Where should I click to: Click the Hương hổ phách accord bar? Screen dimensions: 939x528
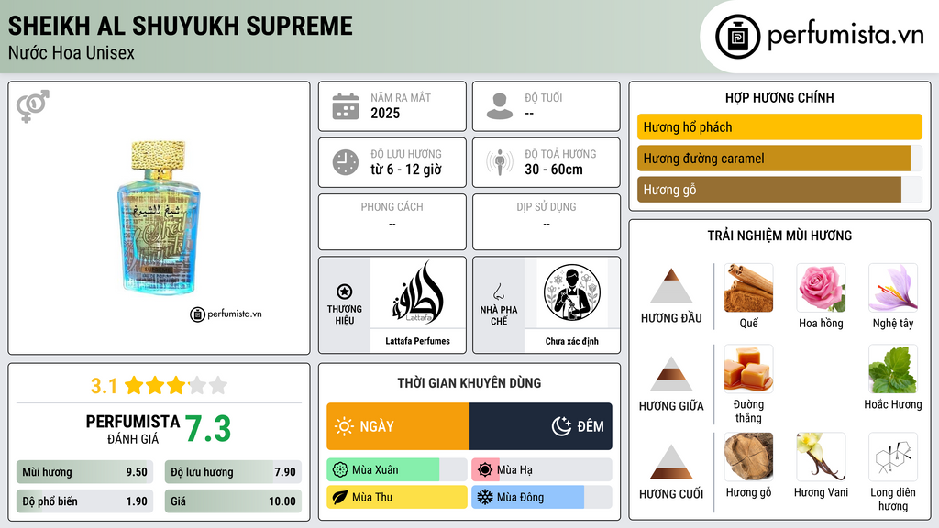(779, 126)
